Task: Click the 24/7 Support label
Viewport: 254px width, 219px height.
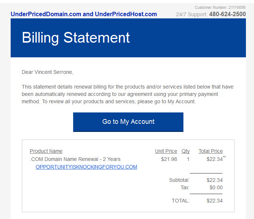Action: coord(192,14)
